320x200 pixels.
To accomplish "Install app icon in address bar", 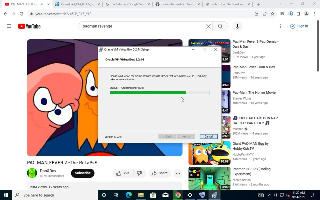I will 256,14.
